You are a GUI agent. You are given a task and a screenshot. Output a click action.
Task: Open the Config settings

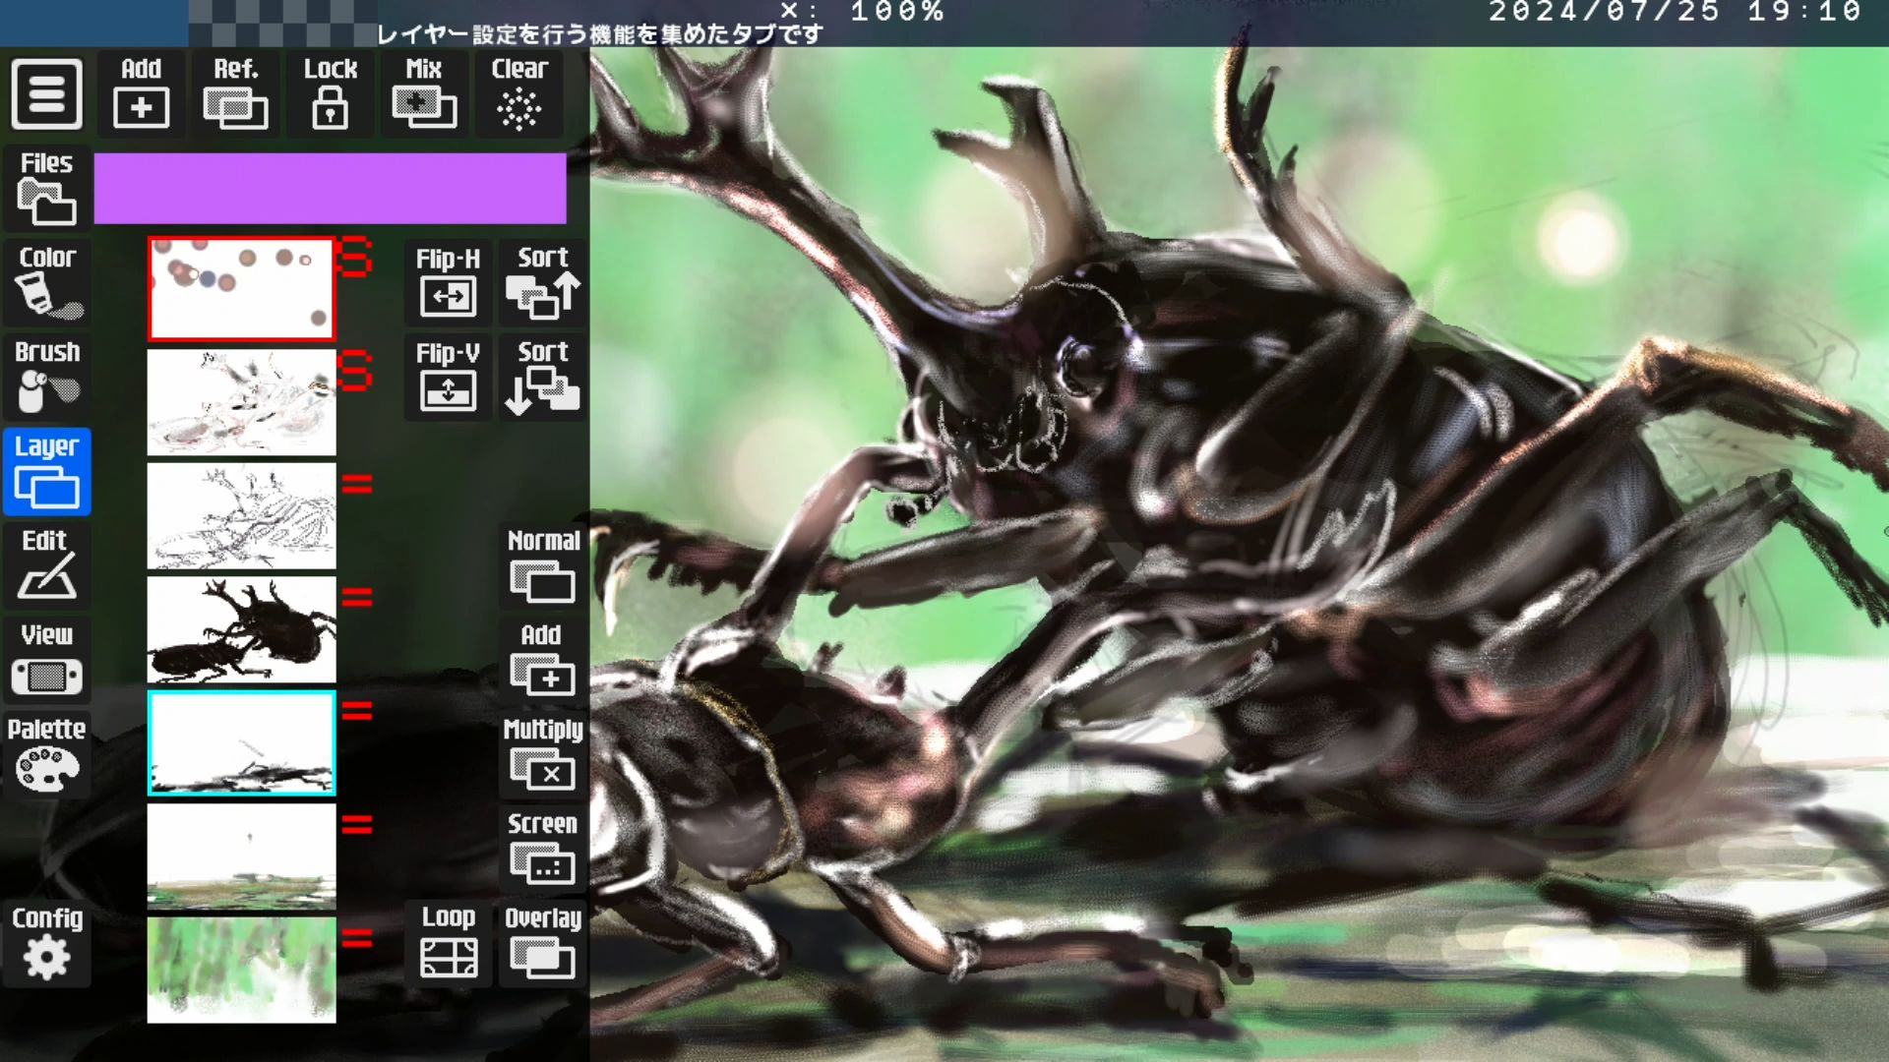[x=46, y=944]
